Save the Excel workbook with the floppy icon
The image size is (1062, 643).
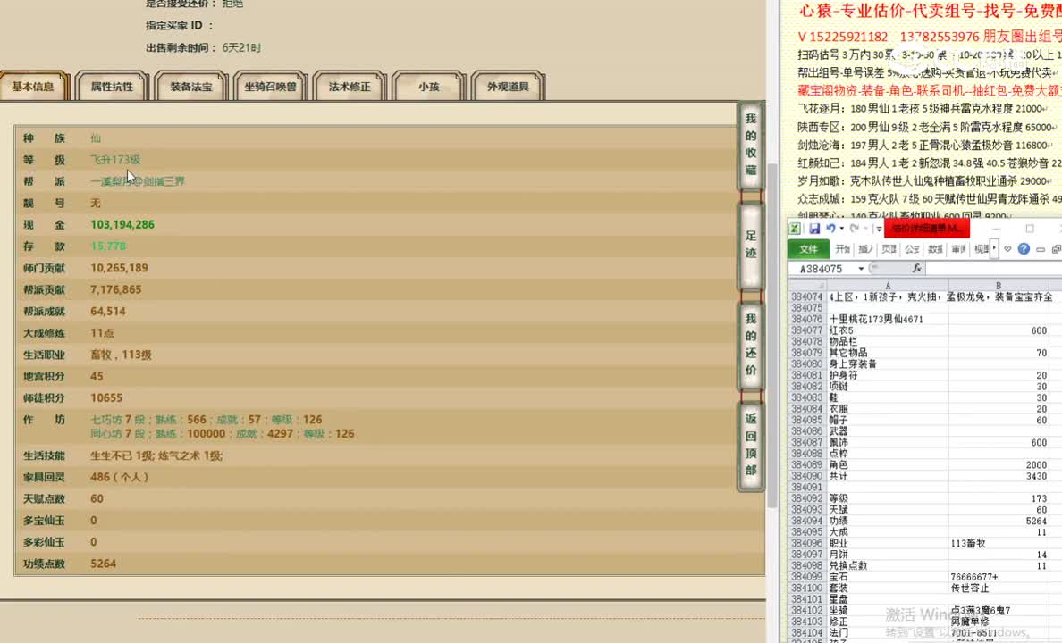pyautogui.click(x=814, y=229)
